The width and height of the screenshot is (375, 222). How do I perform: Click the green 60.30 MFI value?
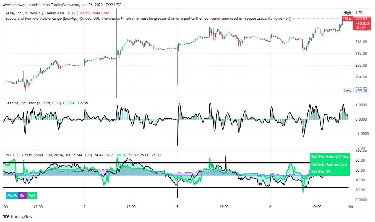tap(122, 155)
